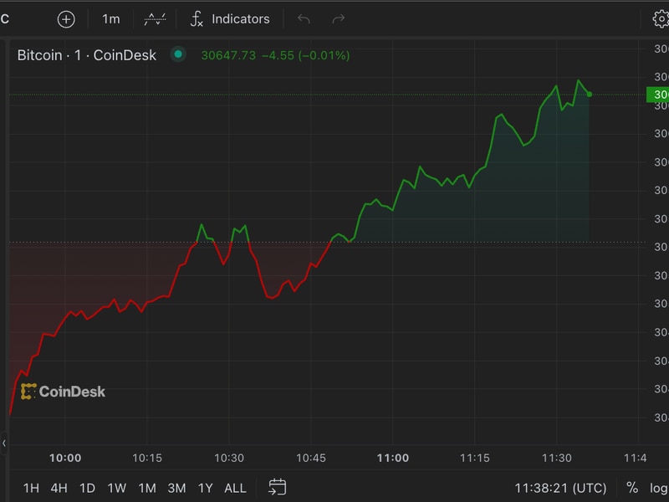Select the 1M time range
The image size is (669, 502).
(147, 488)
